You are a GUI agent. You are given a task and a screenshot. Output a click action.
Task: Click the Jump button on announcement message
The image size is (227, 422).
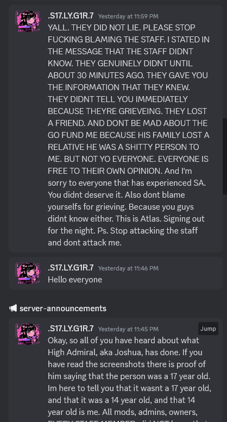(x=208, y=329)
